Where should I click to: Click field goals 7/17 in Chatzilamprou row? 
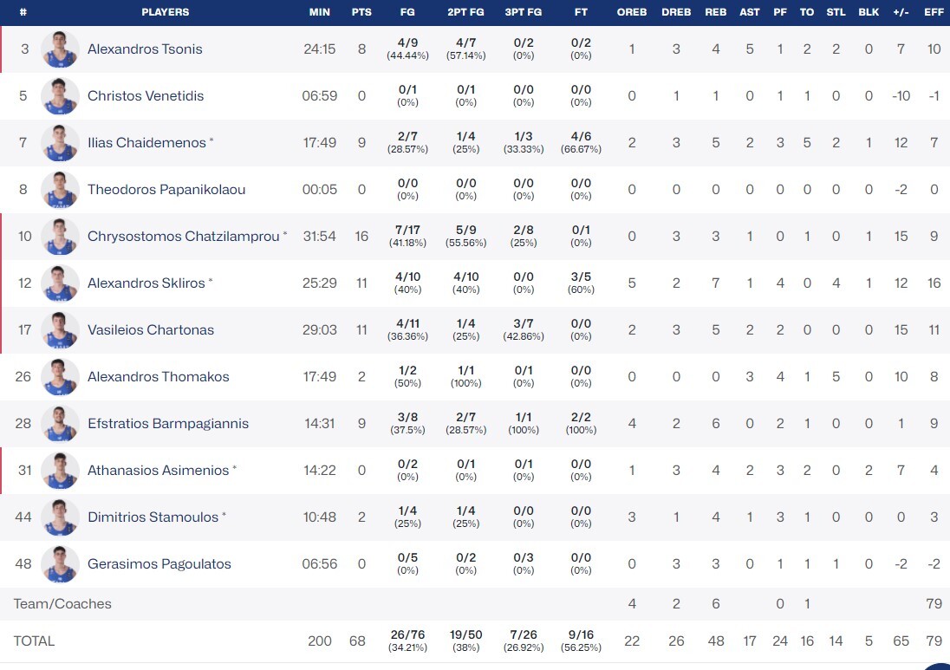tap(407, 231)
